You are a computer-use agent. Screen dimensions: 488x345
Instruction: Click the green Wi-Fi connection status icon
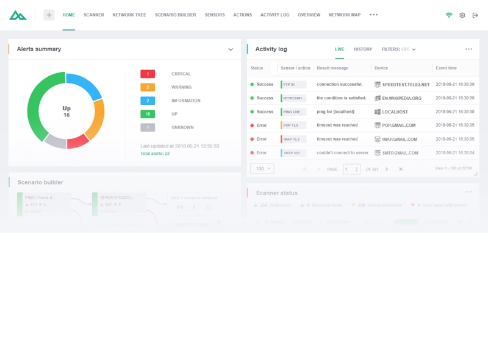tap(449, 15)
